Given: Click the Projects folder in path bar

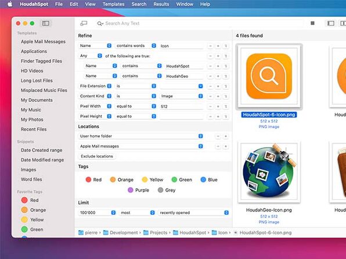Looking at the screenshot, I should pyautogui.click(x=156, y=232).
